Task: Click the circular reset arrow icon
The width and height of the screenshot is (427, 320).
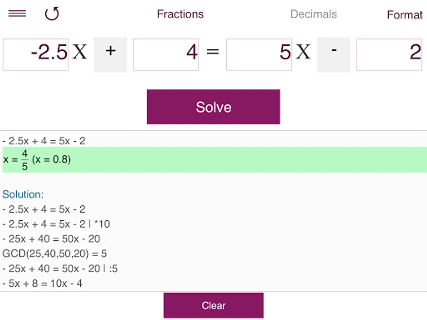Action: point(52,14)
